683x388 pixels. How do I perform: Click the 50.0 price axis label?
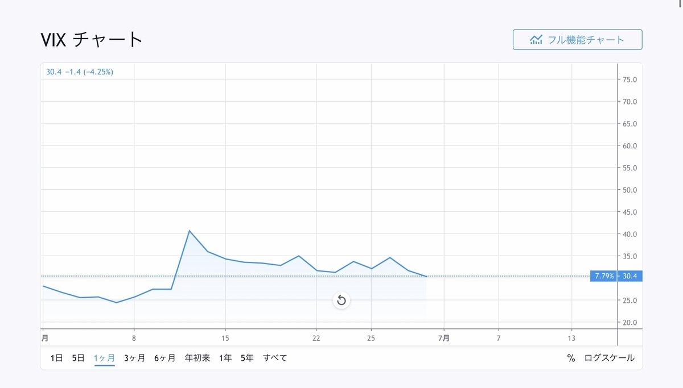pyautogui.click(x=630, y=190)
